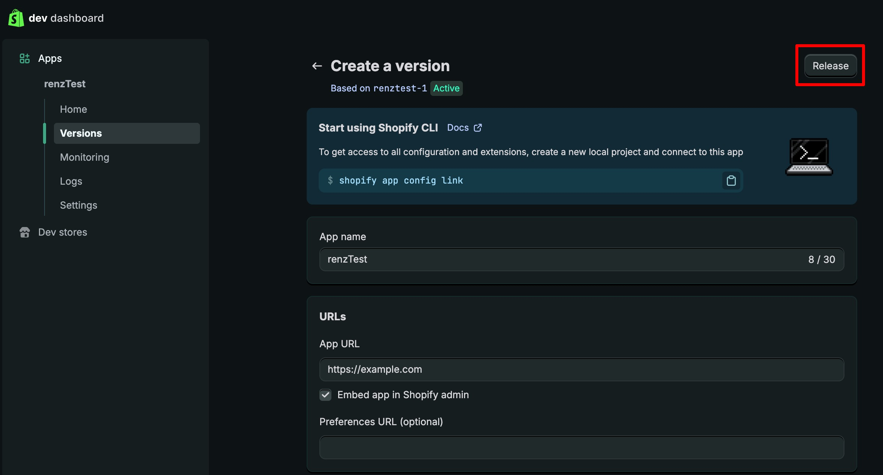This screenshot has height=475, width=883.
Task: Uncheck Embed app in Shopify admin
Action: coord(325,395)
